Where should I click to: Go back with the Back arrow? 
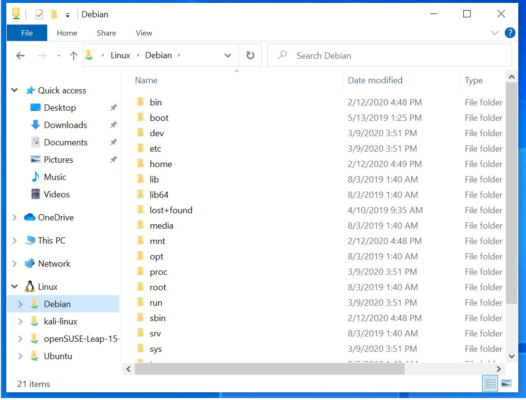[20, 55]
